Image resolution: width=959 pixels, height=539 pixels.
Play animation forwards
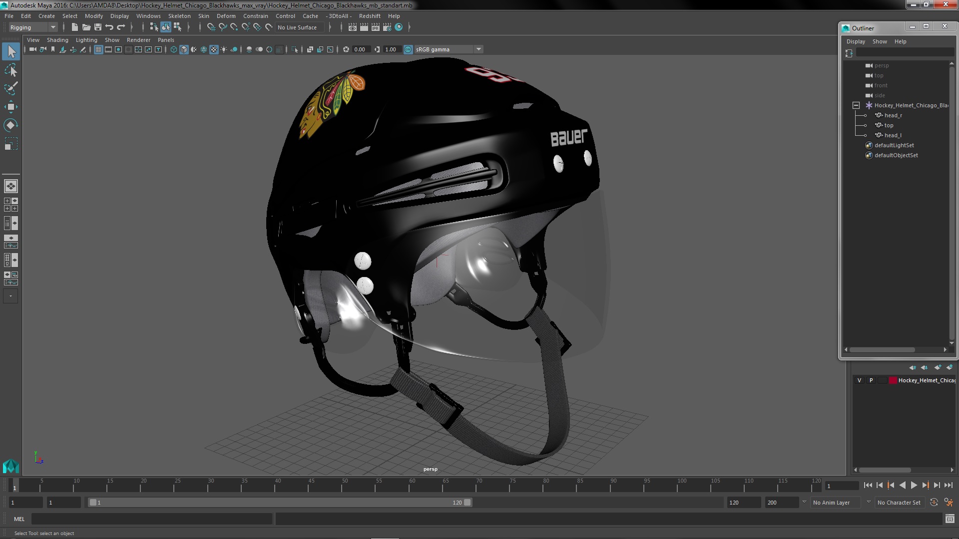914,485
